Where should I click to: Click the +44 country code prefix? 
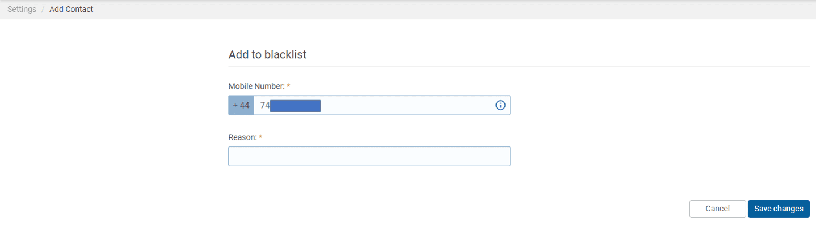point(241,105)
